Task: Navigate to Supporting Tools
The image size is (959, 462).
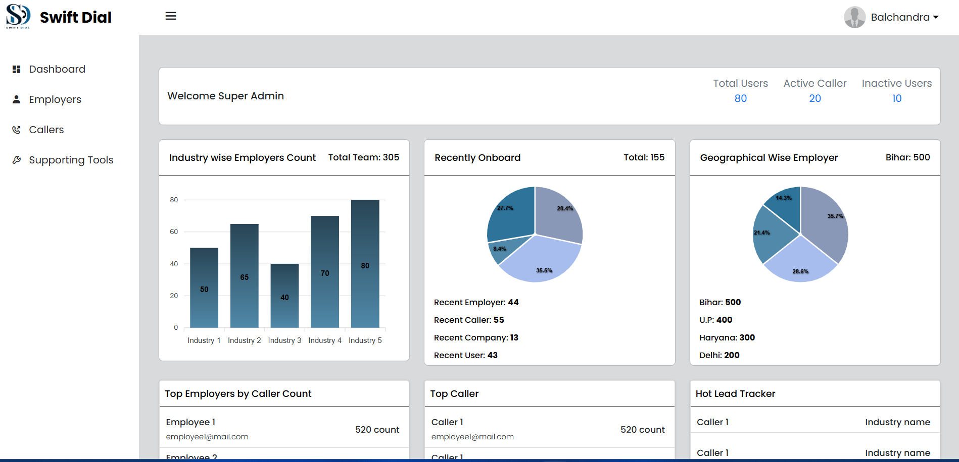Action: click(x=71, y=160)
